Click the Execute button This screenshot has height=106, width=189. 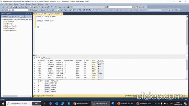33,10
